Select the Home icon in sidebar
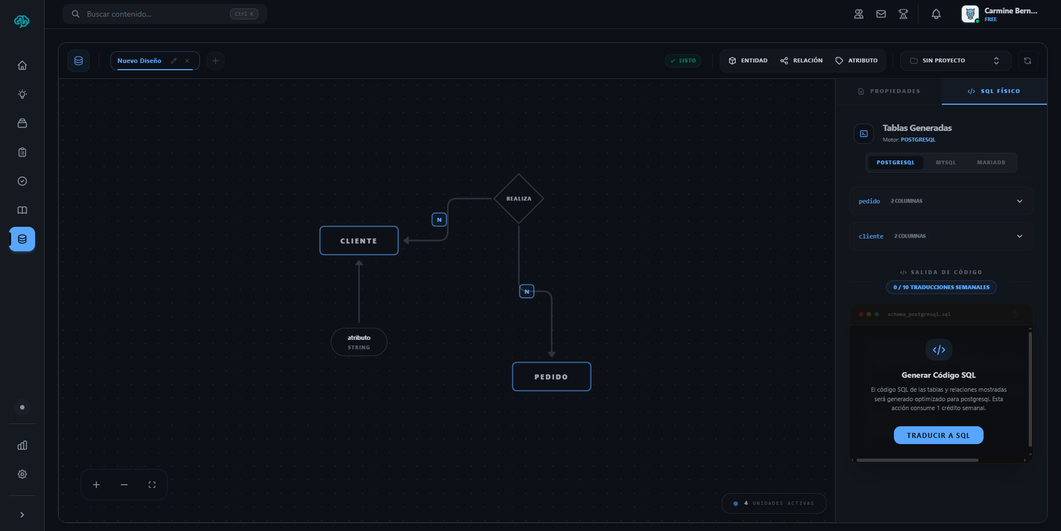The image size is (1061, 531). [x=22, y=65]
